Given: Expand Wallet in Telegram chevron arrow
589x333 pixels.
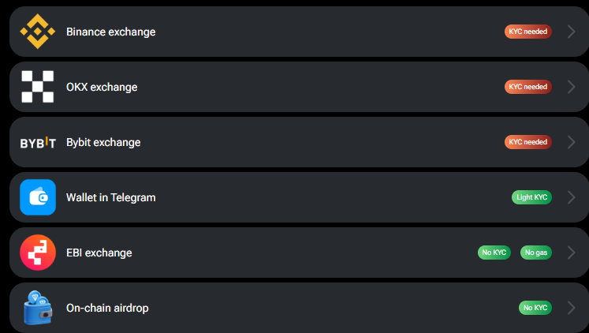Looking at the screenshot, I should click(572, 197).
